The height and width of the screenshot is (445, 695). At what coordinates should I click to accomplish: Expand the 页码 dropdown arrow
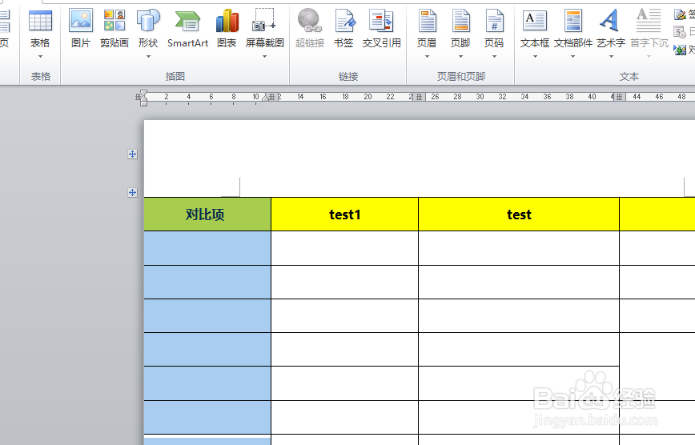point(494,56)
